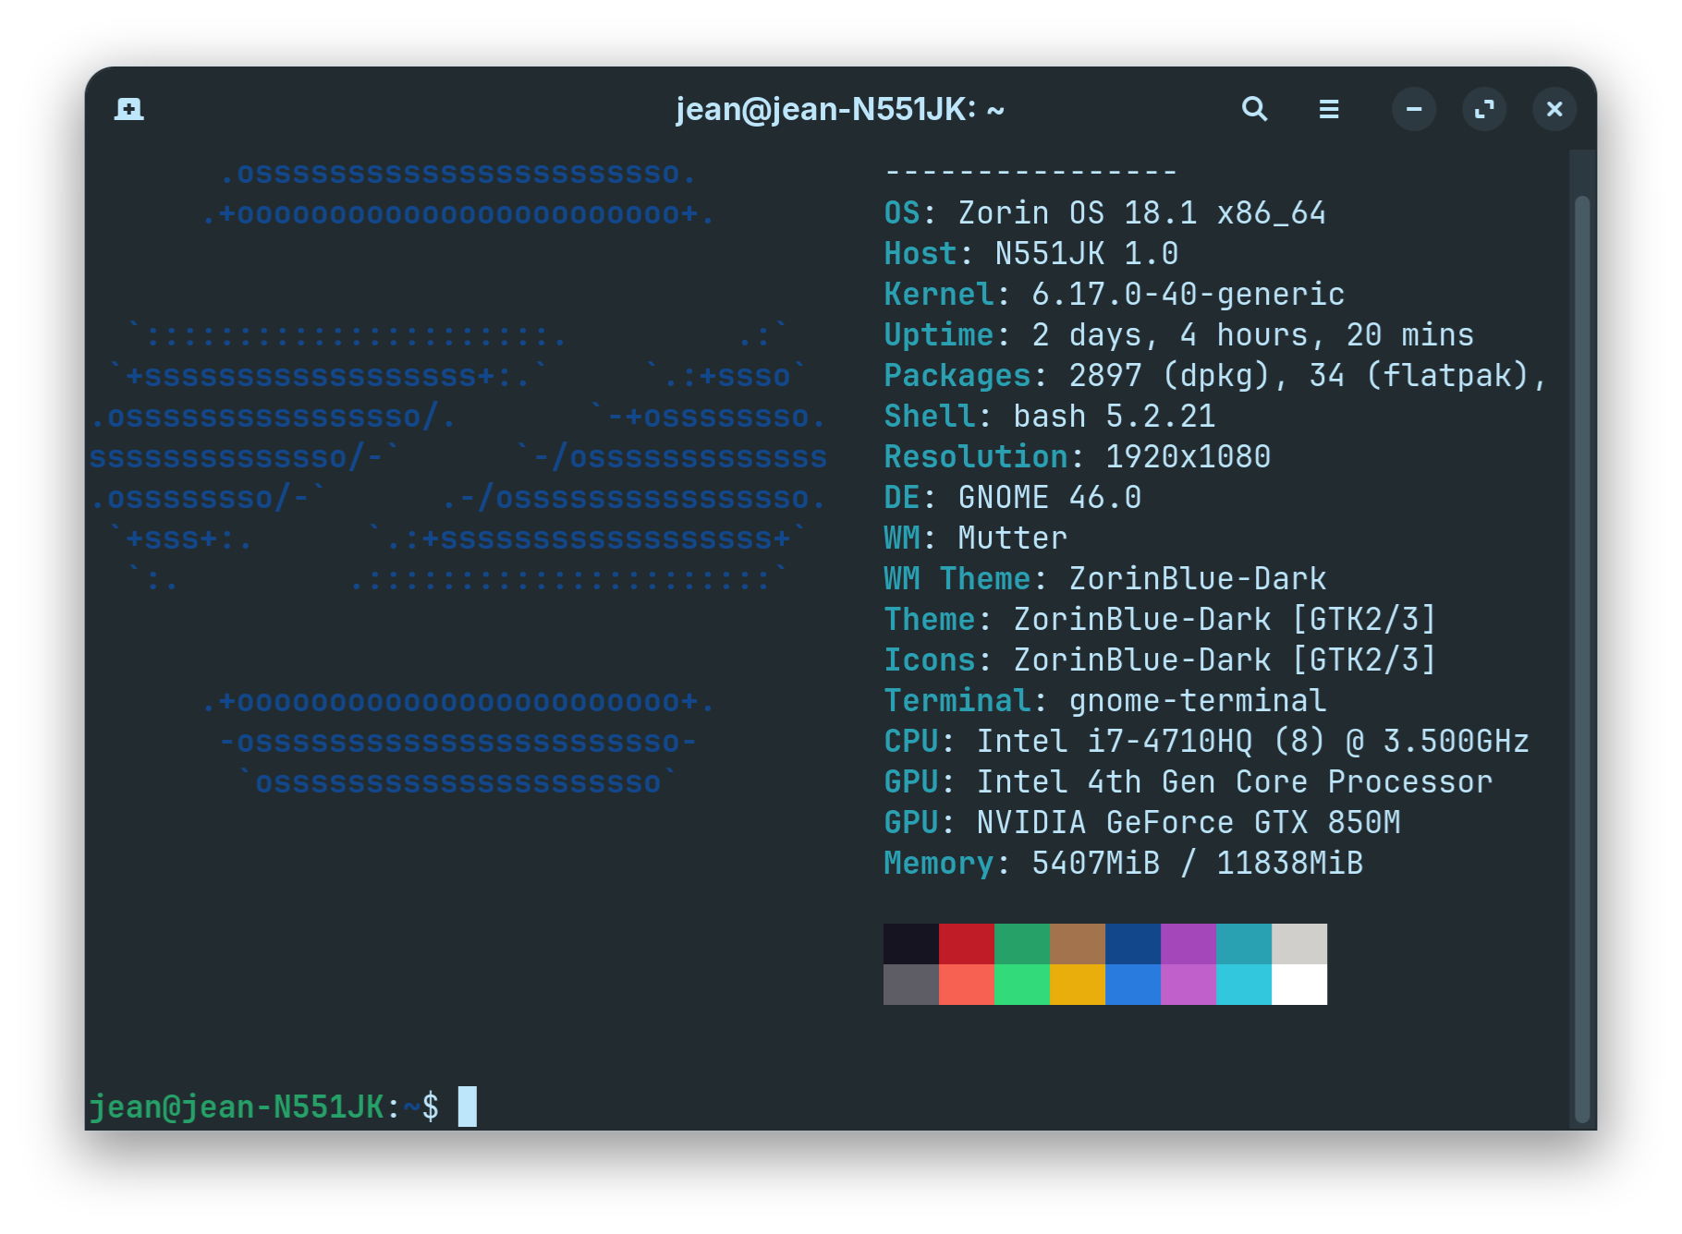The height and width of the screenshot is (1234, 1682).
Task: Click the Resolution value 1920x1080
Action: [x=1188, y=457]
